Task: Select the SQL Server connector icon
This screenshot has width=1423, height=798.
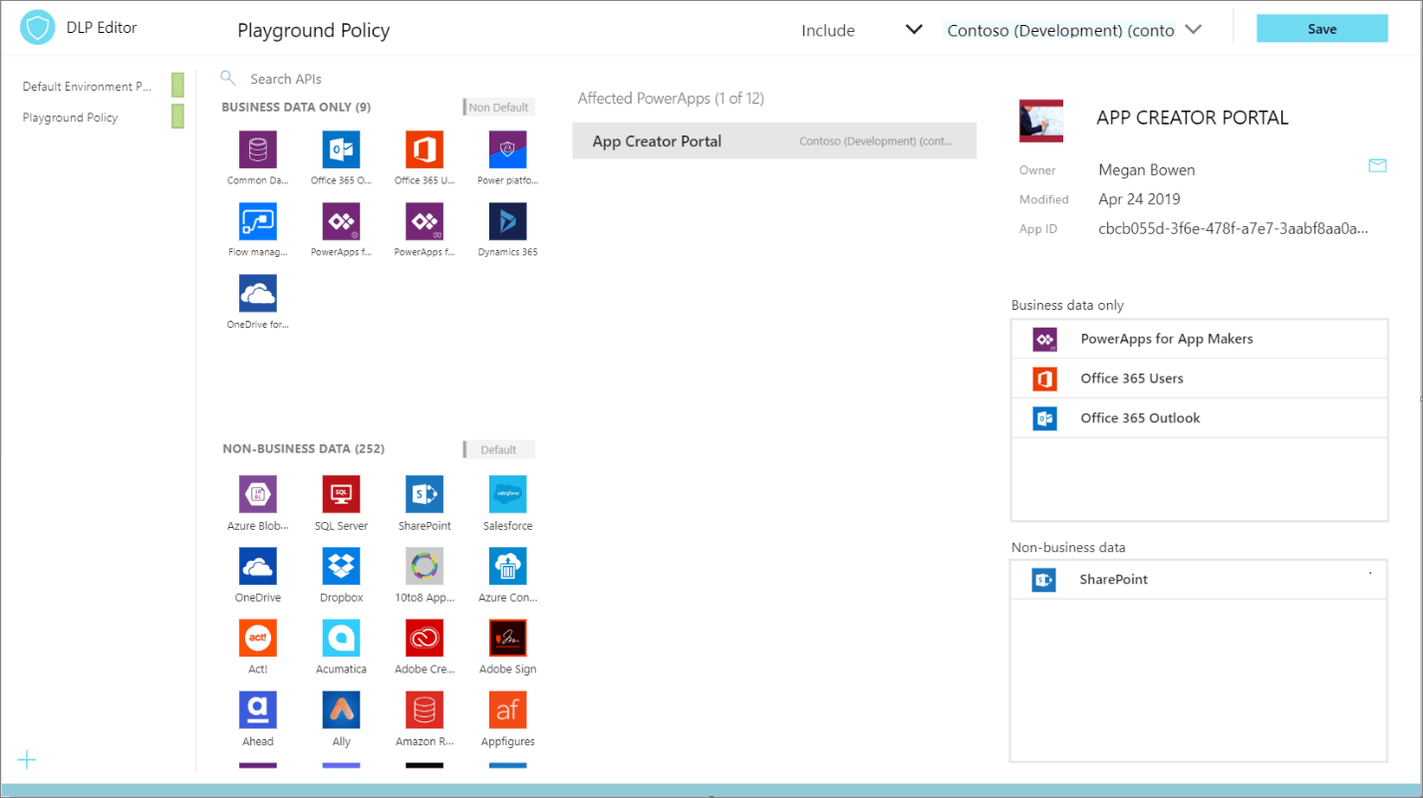Action: click(341, 494)
